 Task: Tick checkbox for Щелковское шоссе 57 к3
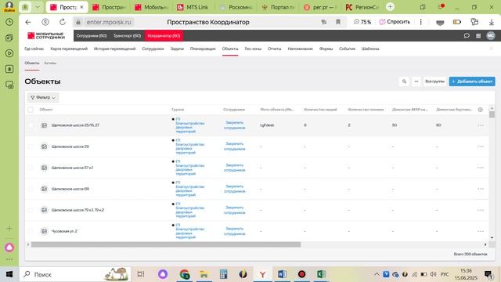click(x=31, y=168)
